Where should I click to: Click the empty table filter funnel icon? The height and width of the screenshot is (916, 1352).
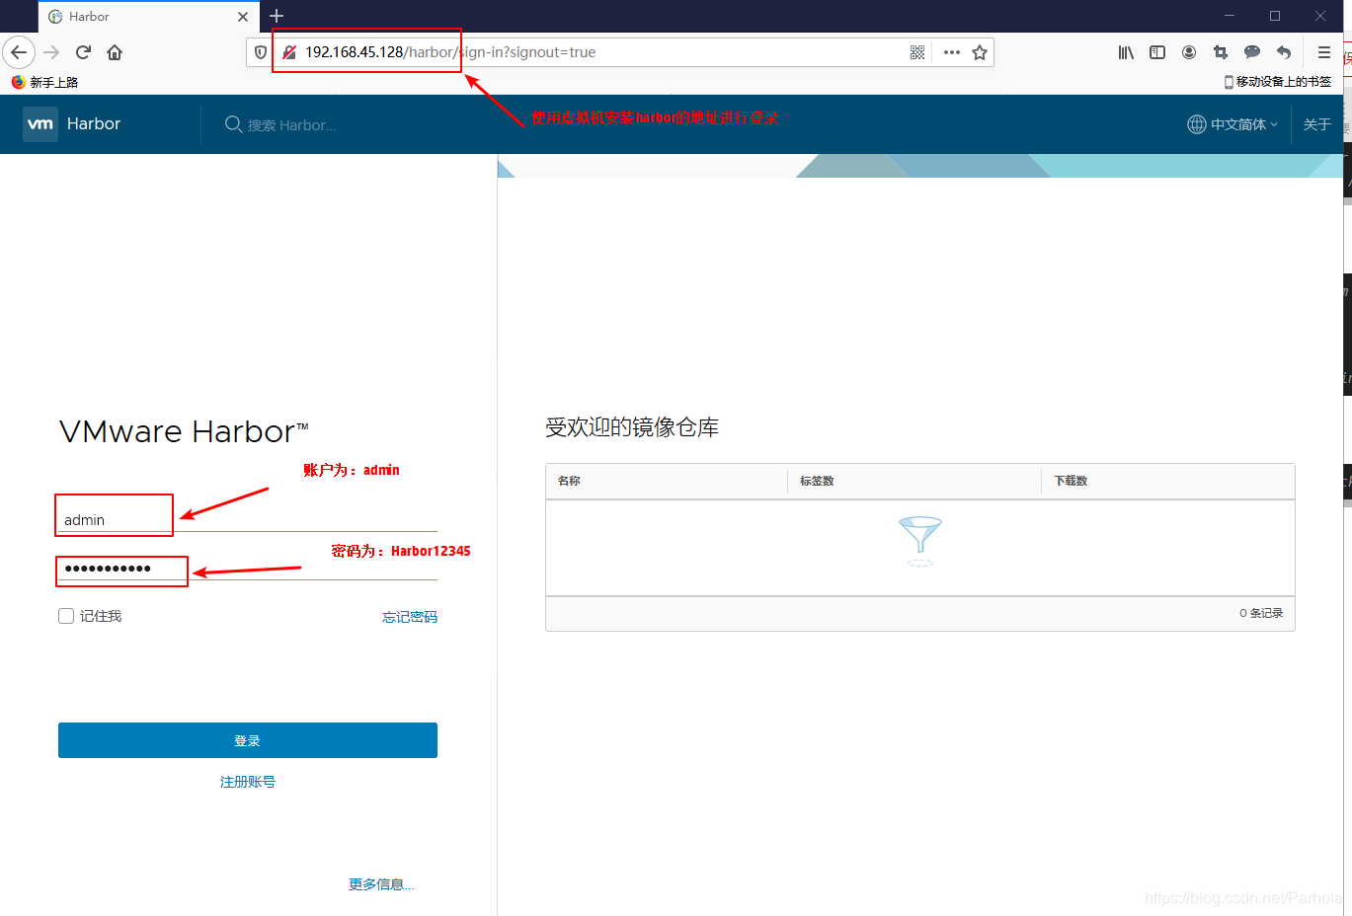point(920,541)
